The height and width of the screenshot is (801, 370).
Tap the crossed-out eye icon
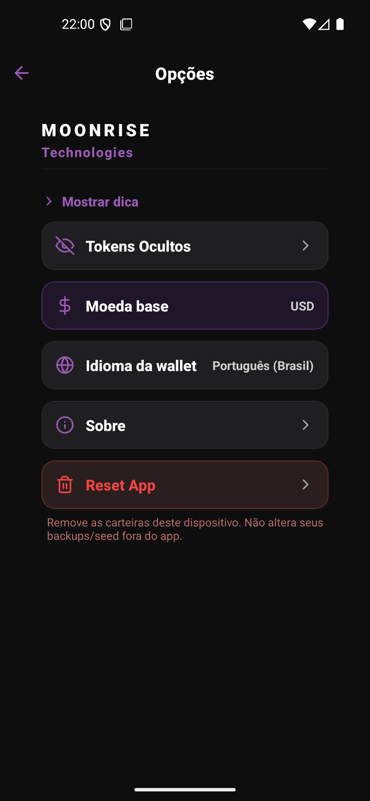65,246
